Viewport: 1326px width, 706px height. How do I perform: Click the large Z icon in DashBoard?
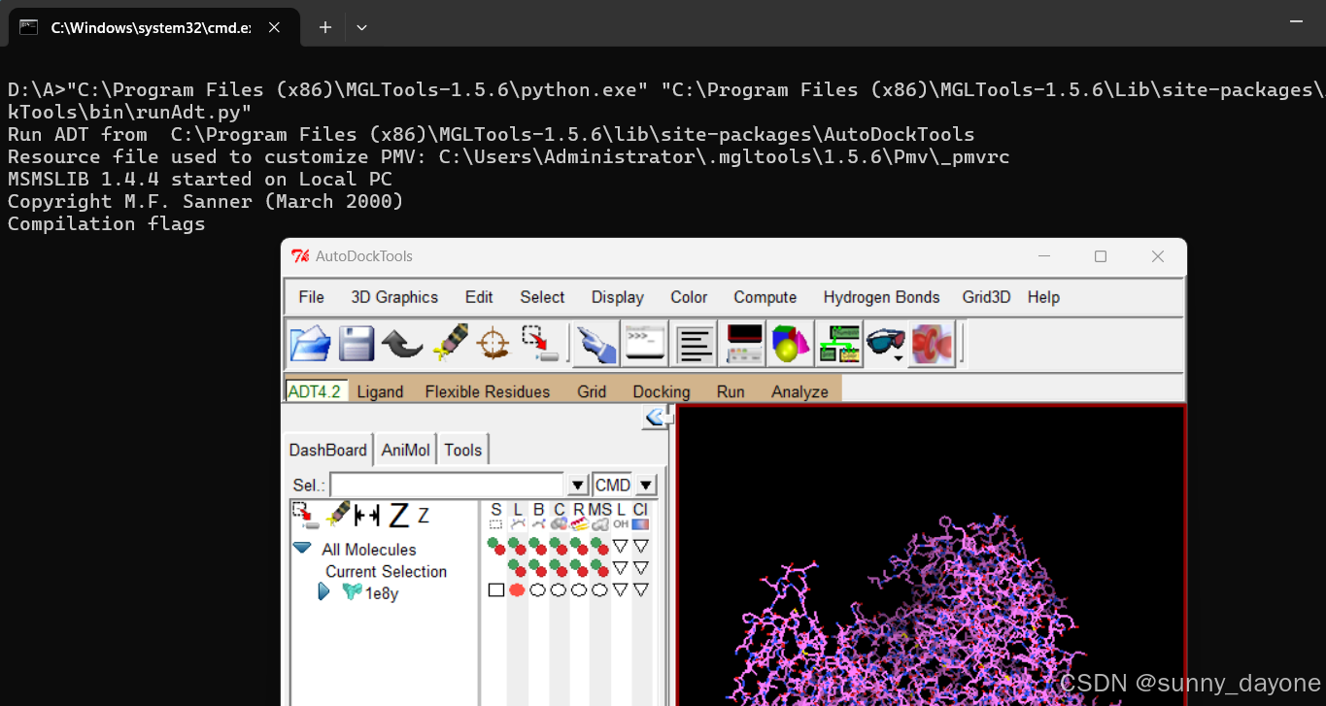pyautogui.click(x=398, y=516)
